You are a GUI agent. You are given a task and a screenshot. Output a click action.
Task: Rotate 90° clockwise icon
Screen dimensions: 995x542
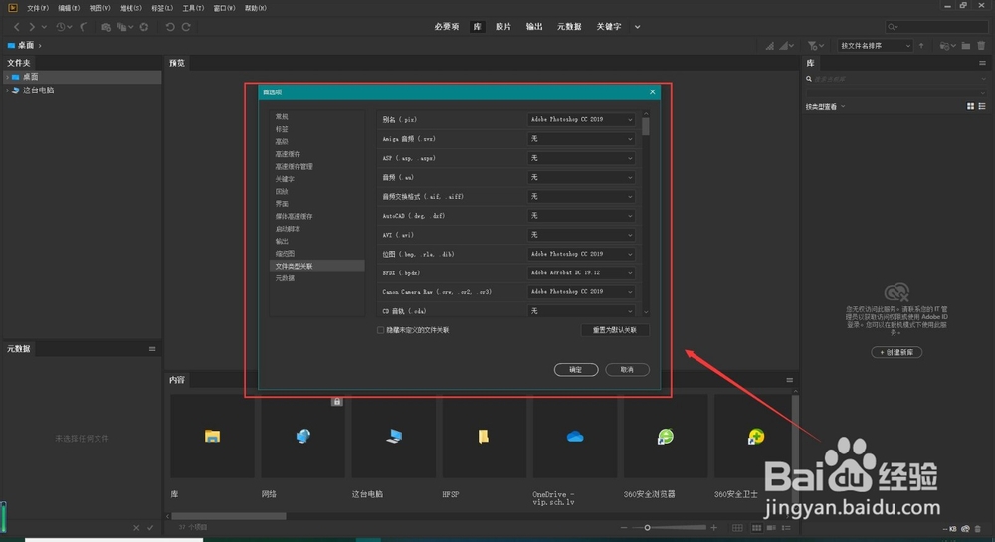(186, 27)
